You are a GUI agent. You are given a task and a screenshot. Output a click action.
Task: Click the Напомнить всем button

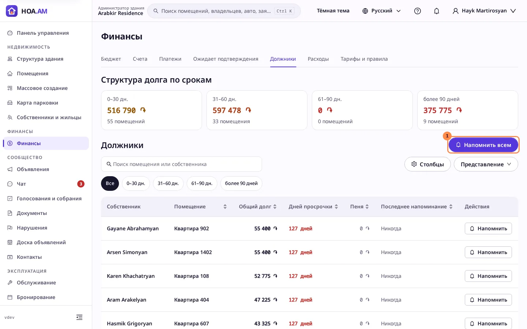pyautogui.click(x=483, y=145)
